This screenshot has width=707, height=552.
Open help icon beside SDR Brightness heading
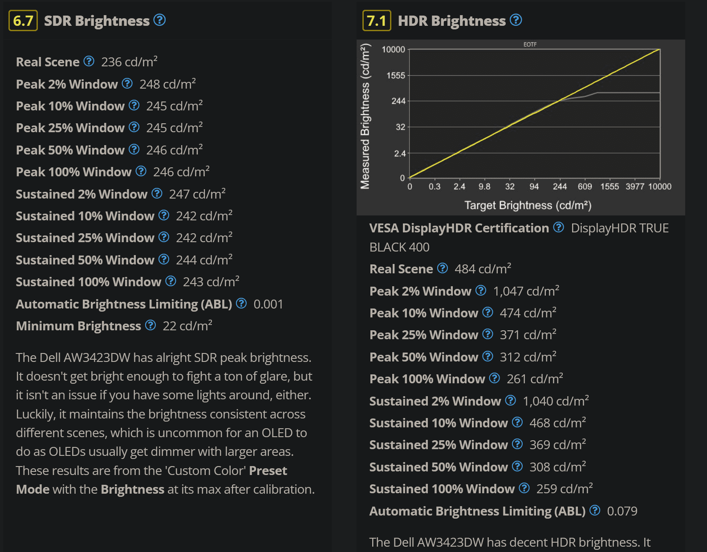[159, 20]
